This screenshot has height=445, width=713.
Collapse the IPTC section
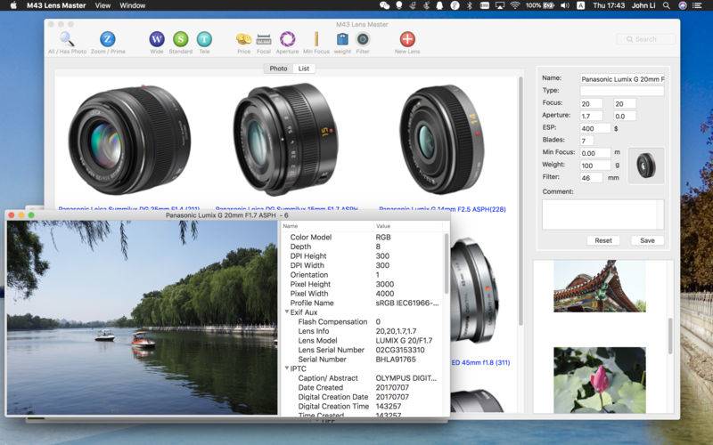pos(287,368)
